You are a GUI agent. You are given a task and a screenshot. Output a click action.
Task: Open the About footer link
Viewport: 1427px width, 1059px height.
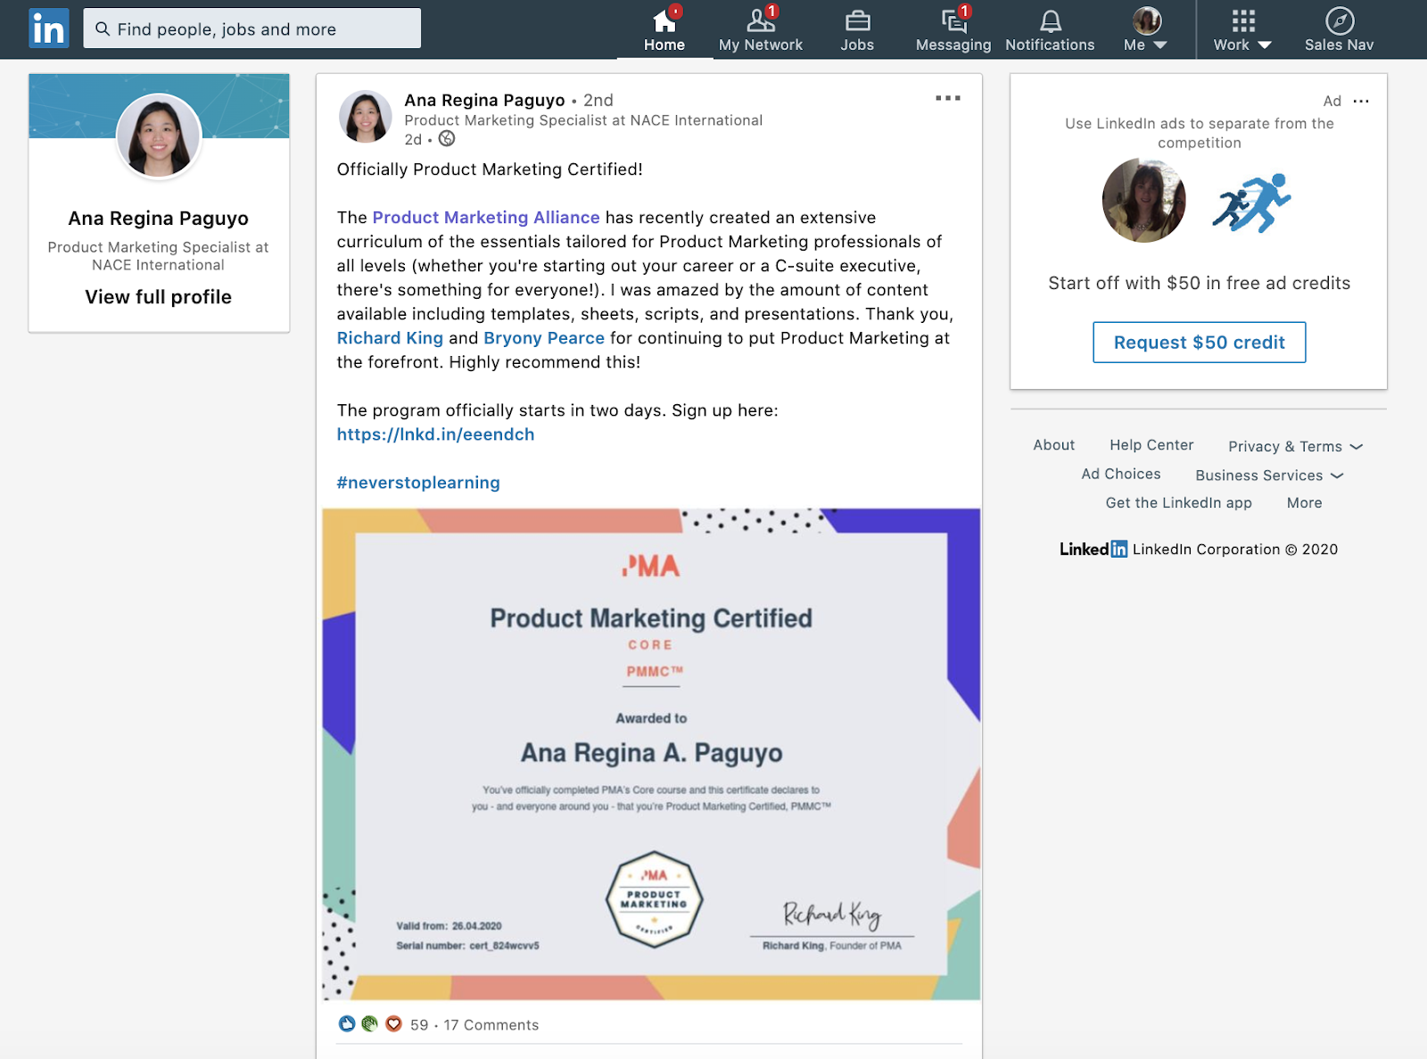coord(1054,445)
